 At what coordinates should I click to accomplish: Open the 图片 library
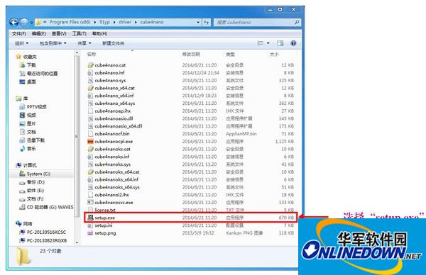click(28, 123)
